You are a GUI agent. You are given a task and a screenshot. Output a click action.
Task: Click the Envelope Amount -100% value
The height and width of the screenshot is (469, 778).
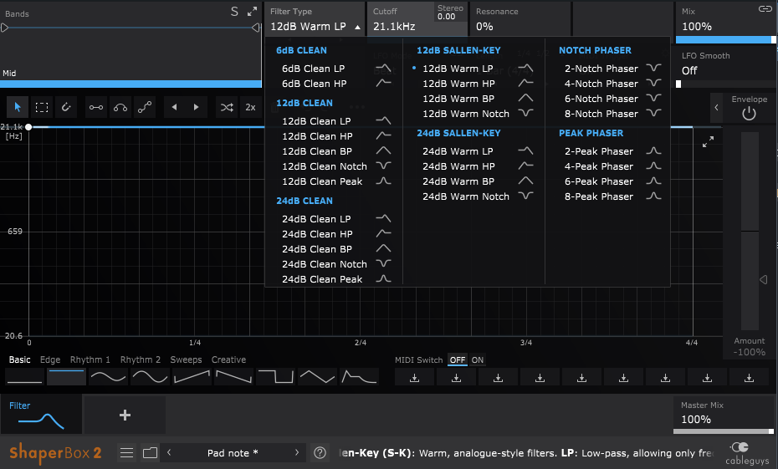point(750,352)
